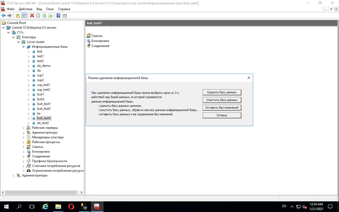Click scroll-right arrow of tree pane
The width and height of the screenshot is (339, 212).
pyautogui.click(x=81, y=192)
